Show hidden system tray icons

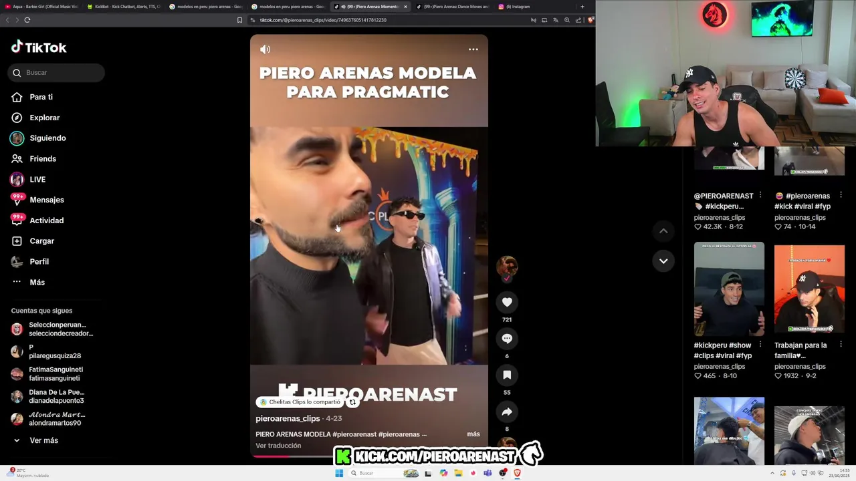pyautogui.click(x=772, y=473)
